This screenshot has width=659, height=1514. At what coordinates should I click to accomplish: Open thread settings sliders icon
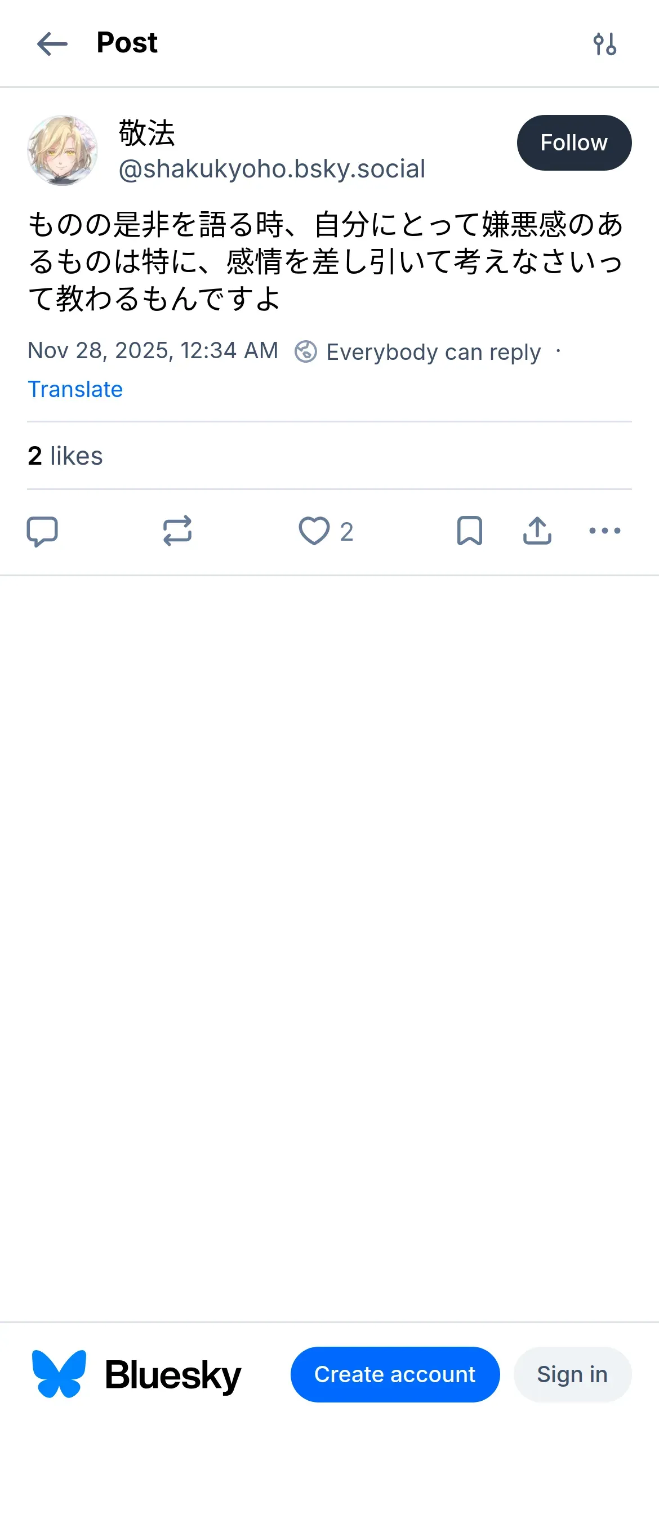[604, 44]
